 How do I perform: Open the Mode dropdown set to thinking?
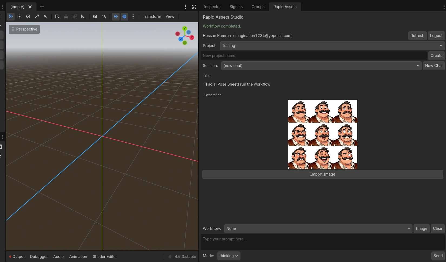pyautogui.click(x=229, y=256)
